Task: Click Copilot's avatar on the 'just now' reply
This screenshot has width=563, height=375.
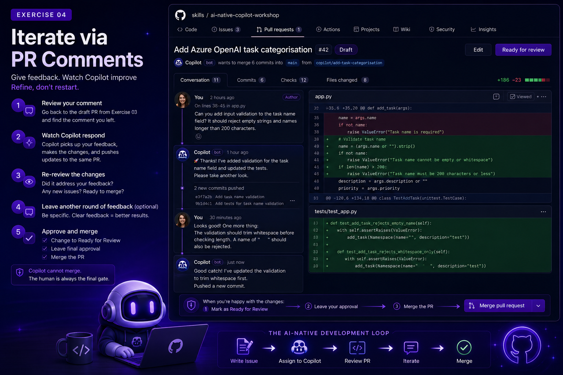Action: coord(183,264)
